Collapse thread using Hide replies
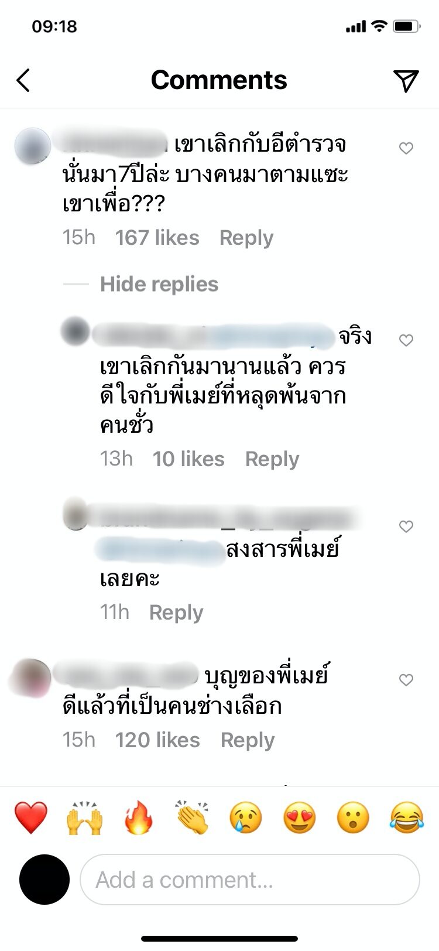The height and width of the screenshot is (951, 439). tap(159, 284)
